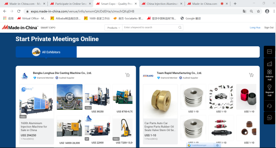Screen dimensions: 276x148
Task: Open the US$ 14000-26,000 machine thumbnail
Action: 70,128
